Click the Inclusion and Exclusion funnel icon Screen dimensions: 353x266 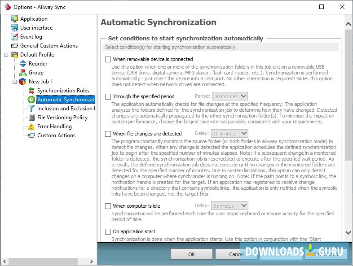pos(31,109)
